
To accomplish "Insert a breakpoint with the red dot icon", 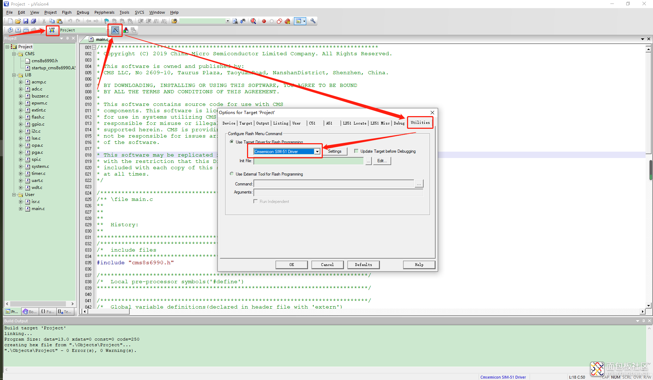I will click(x=264, y=21).
